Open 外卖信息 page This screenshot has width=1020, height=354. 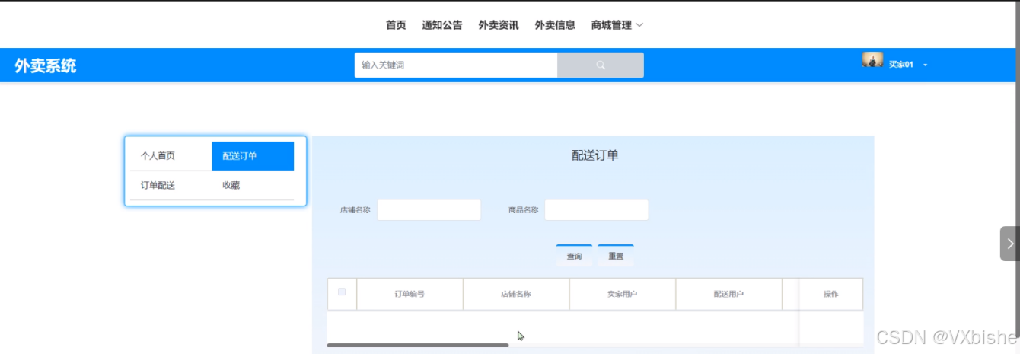555,25
